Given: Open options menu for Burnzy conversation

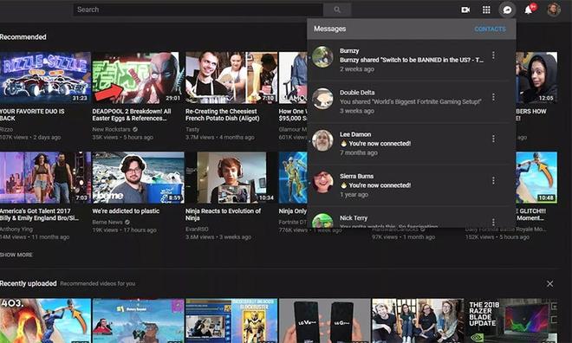Looking at the screenshot, I should pyautogui.click(x=493, y=55).
